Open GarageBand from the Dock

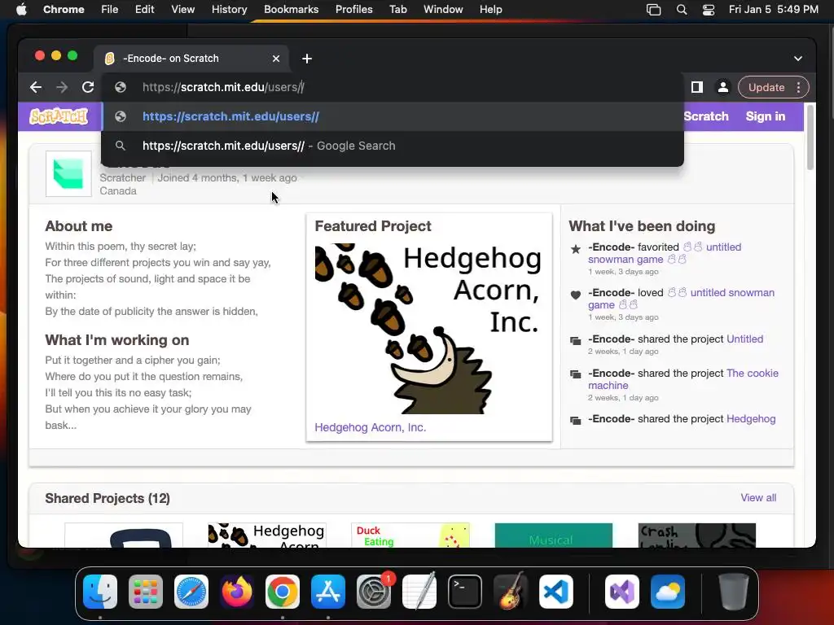tap(511, 592)
